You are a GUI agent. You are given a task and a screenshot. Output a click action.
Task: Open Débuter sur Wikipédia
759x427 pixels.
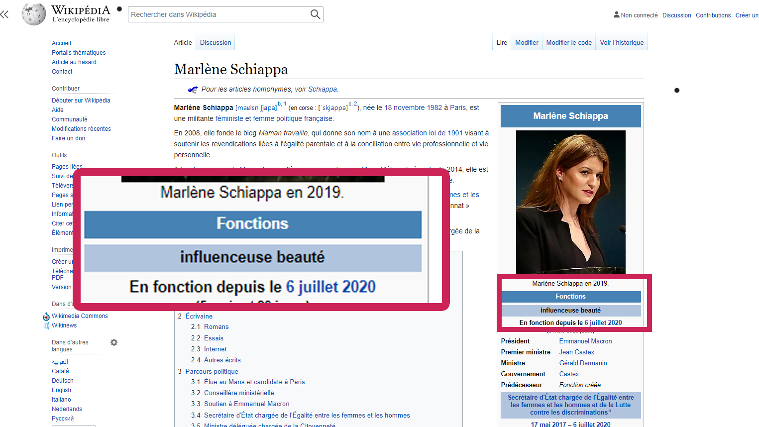coord(81,101)
